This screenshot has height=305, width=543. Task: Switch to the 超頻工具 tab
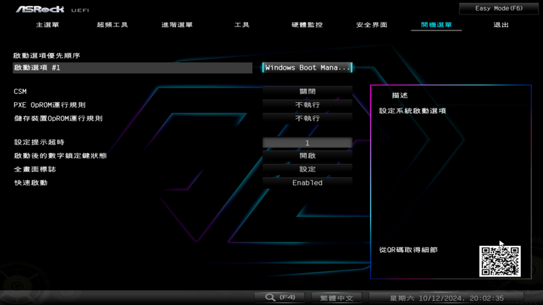coord(112,25)
